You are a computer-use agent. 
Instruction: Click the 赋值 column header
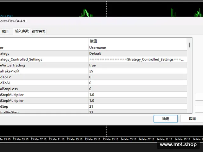(x=138, y=41)
